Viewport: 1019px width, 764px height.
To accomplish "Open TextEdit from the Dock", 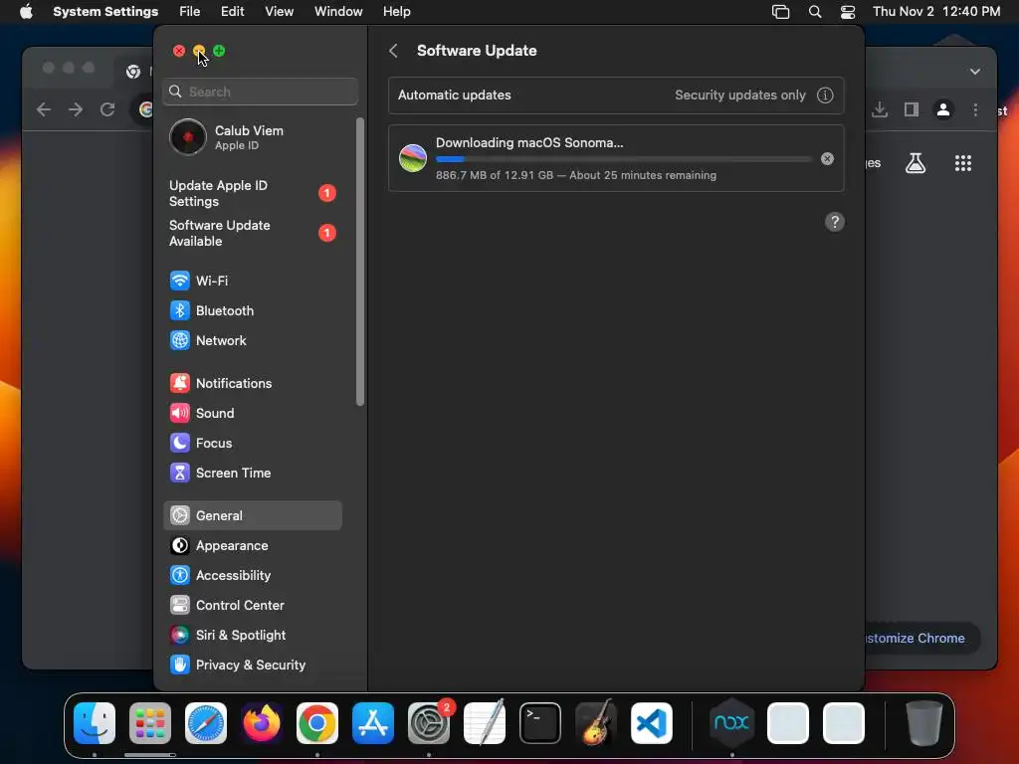I will click(485, 723).
